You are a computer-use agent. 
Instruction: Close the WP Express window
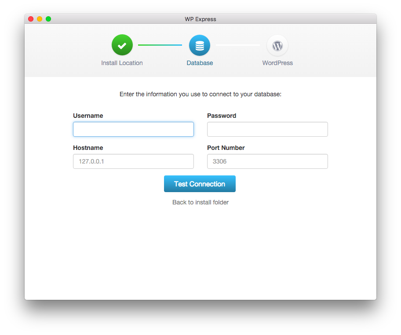point(31,19)
